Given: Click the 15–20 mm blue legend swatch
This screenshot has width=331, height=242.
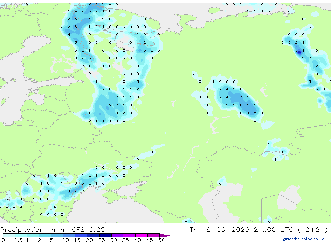Looking at the screenshot, I should click(81, 235).
